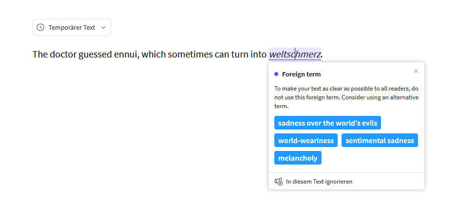Apply the "sentimental sadness" suggestion
The height and width of the screenshot is (204, 459).
(380, 140)
